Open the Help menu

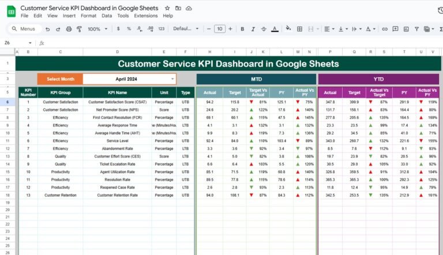click(x=168, y=16)
